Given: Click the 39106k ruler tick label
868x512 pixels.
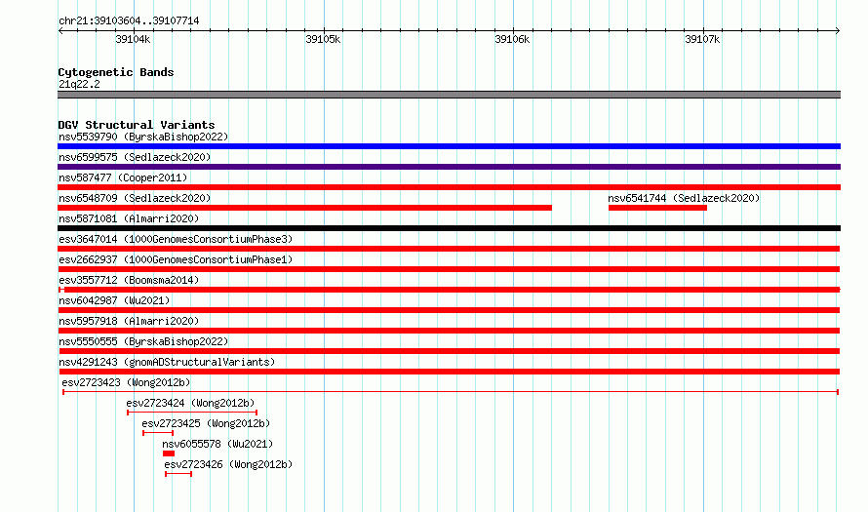Looking at the screenshot, I should [512, 39].
